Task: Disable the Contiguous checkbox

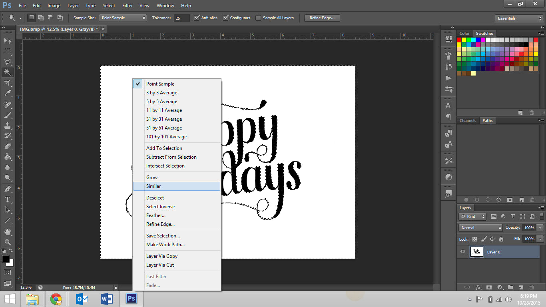Action: 226,18
